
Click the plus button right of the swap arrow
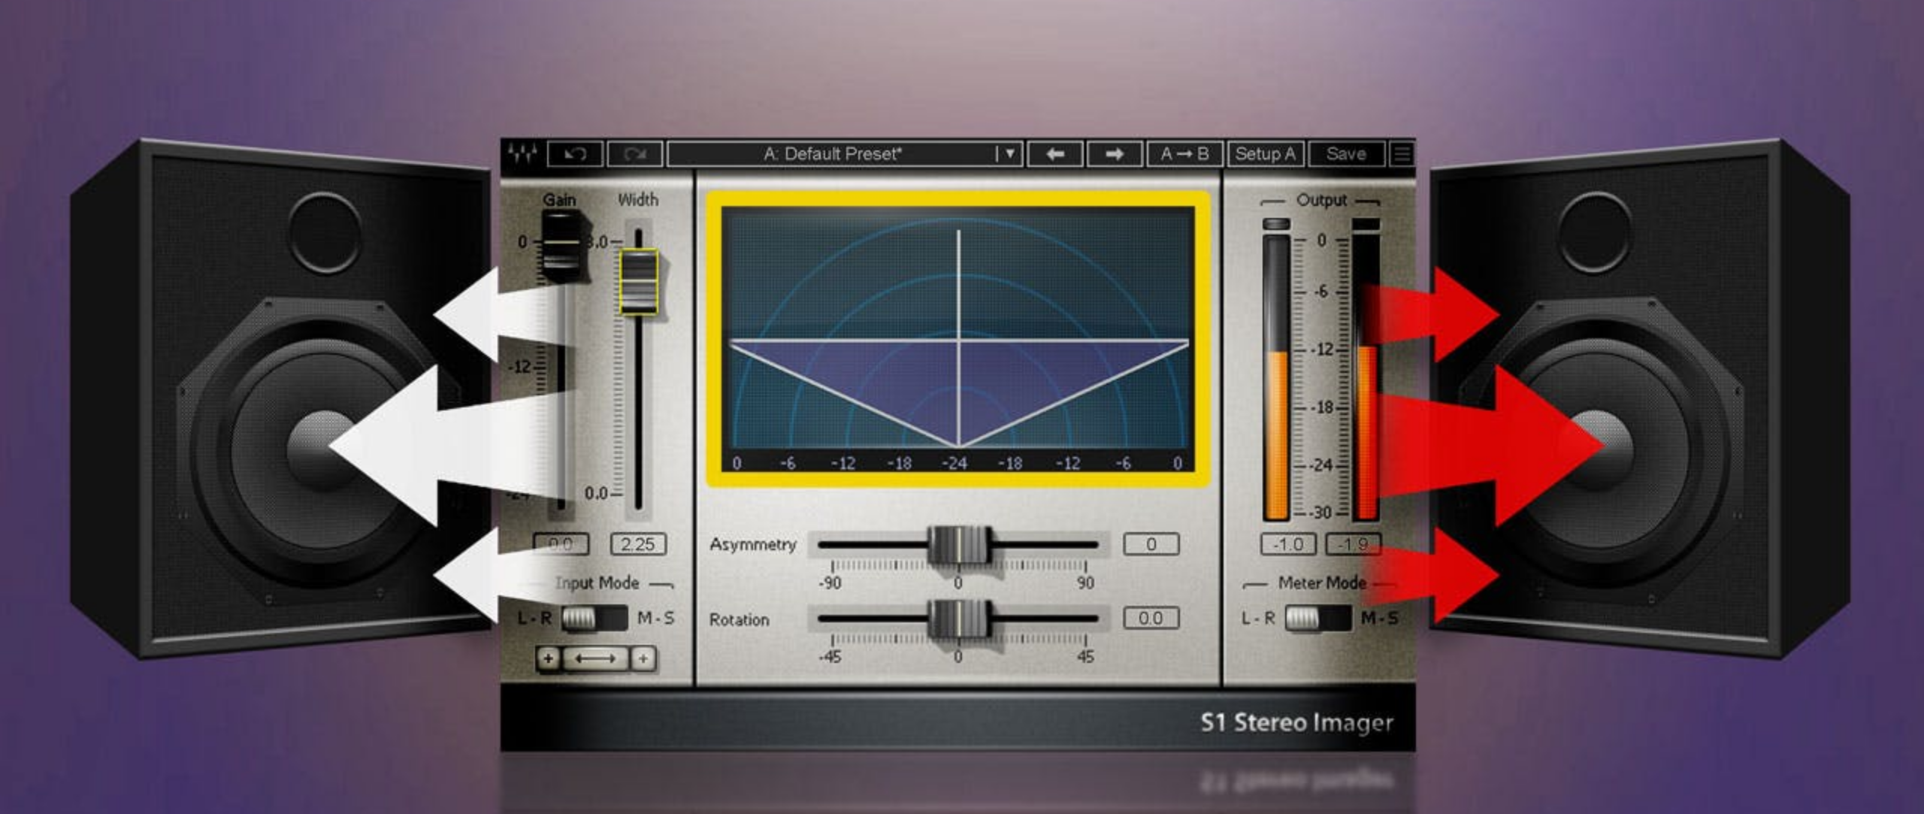coord(643,658)
